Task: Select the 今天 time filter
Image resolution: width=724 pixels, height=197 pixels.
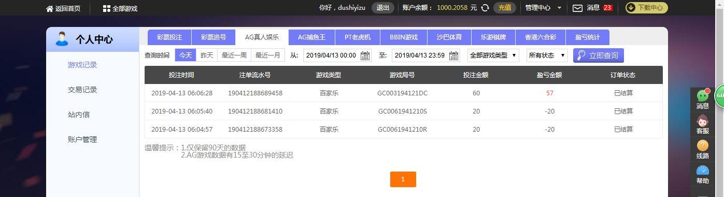Action: click(x=186, y=55)
